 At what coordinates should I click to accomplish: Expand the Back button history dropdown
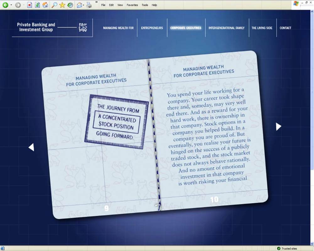coord(11,5)
